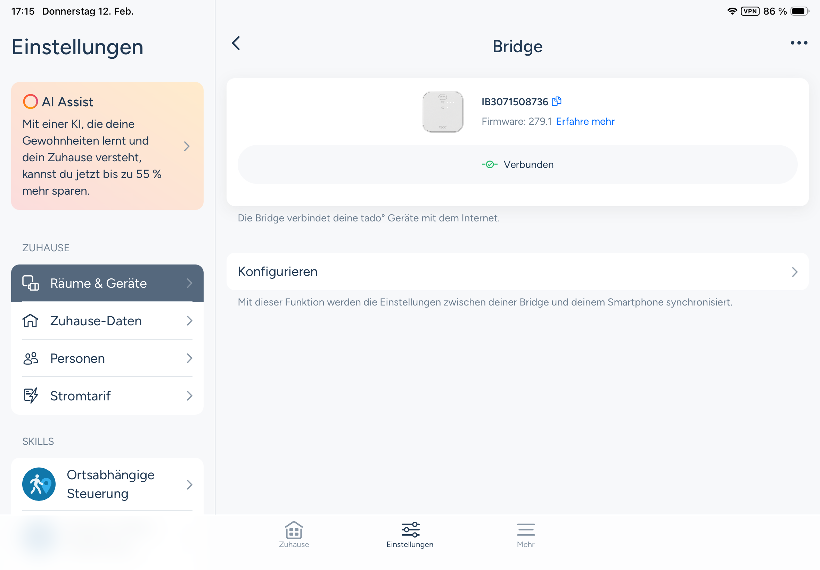Screen dimensions: 820x570
Task: Tap the Ortsabhängige Steuerung location icon
Action: 39,484
